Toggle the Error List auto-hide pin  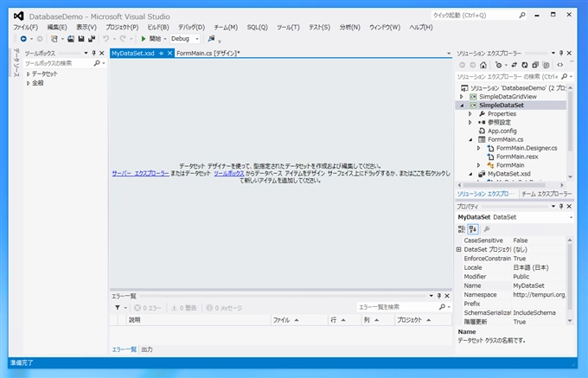pos(439,296)
